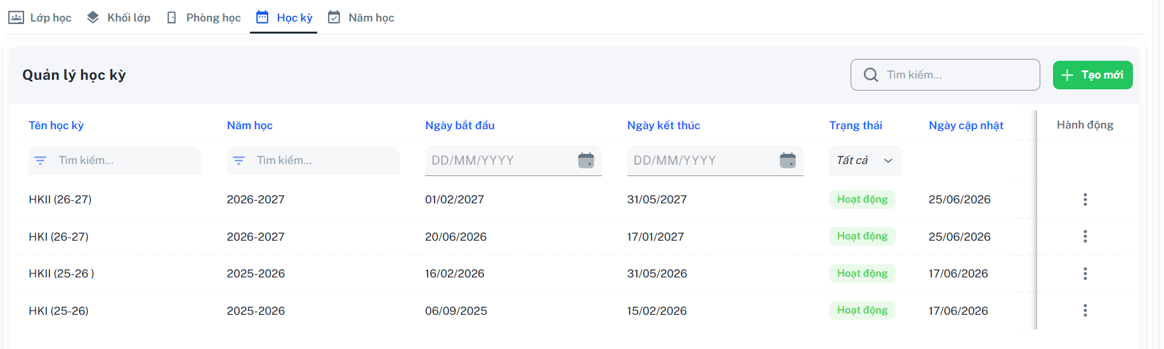The height and width of the screenshot is (349, 1164).
Task: Select the Học kỳ tab
Action: coord(284,18)
